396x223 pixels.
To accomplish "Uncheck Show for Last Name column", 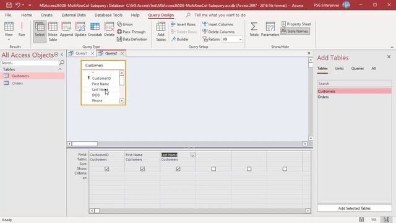I will [x=178, y=168].
